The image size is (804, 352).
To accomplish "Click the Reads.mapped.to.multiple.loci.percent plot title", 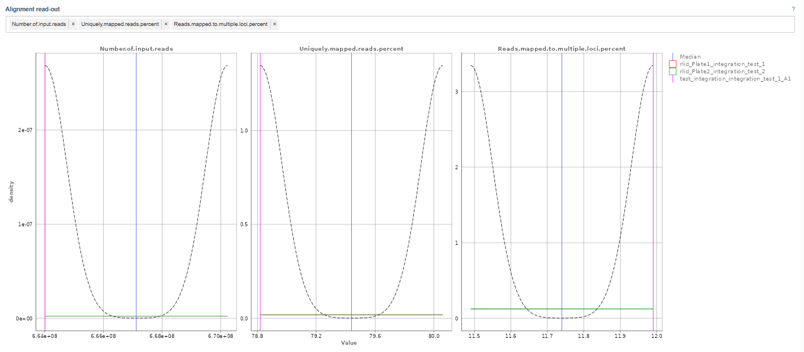I will 562,49.
